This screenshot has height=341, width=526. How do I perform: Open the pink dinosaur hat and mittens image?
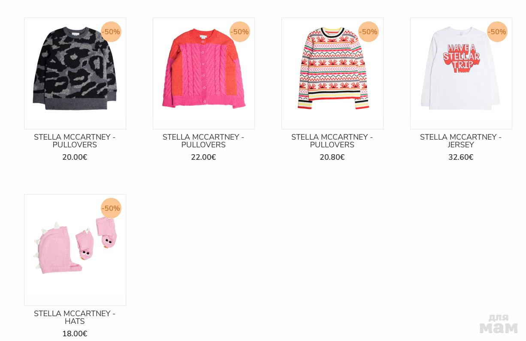pos(75,250)
